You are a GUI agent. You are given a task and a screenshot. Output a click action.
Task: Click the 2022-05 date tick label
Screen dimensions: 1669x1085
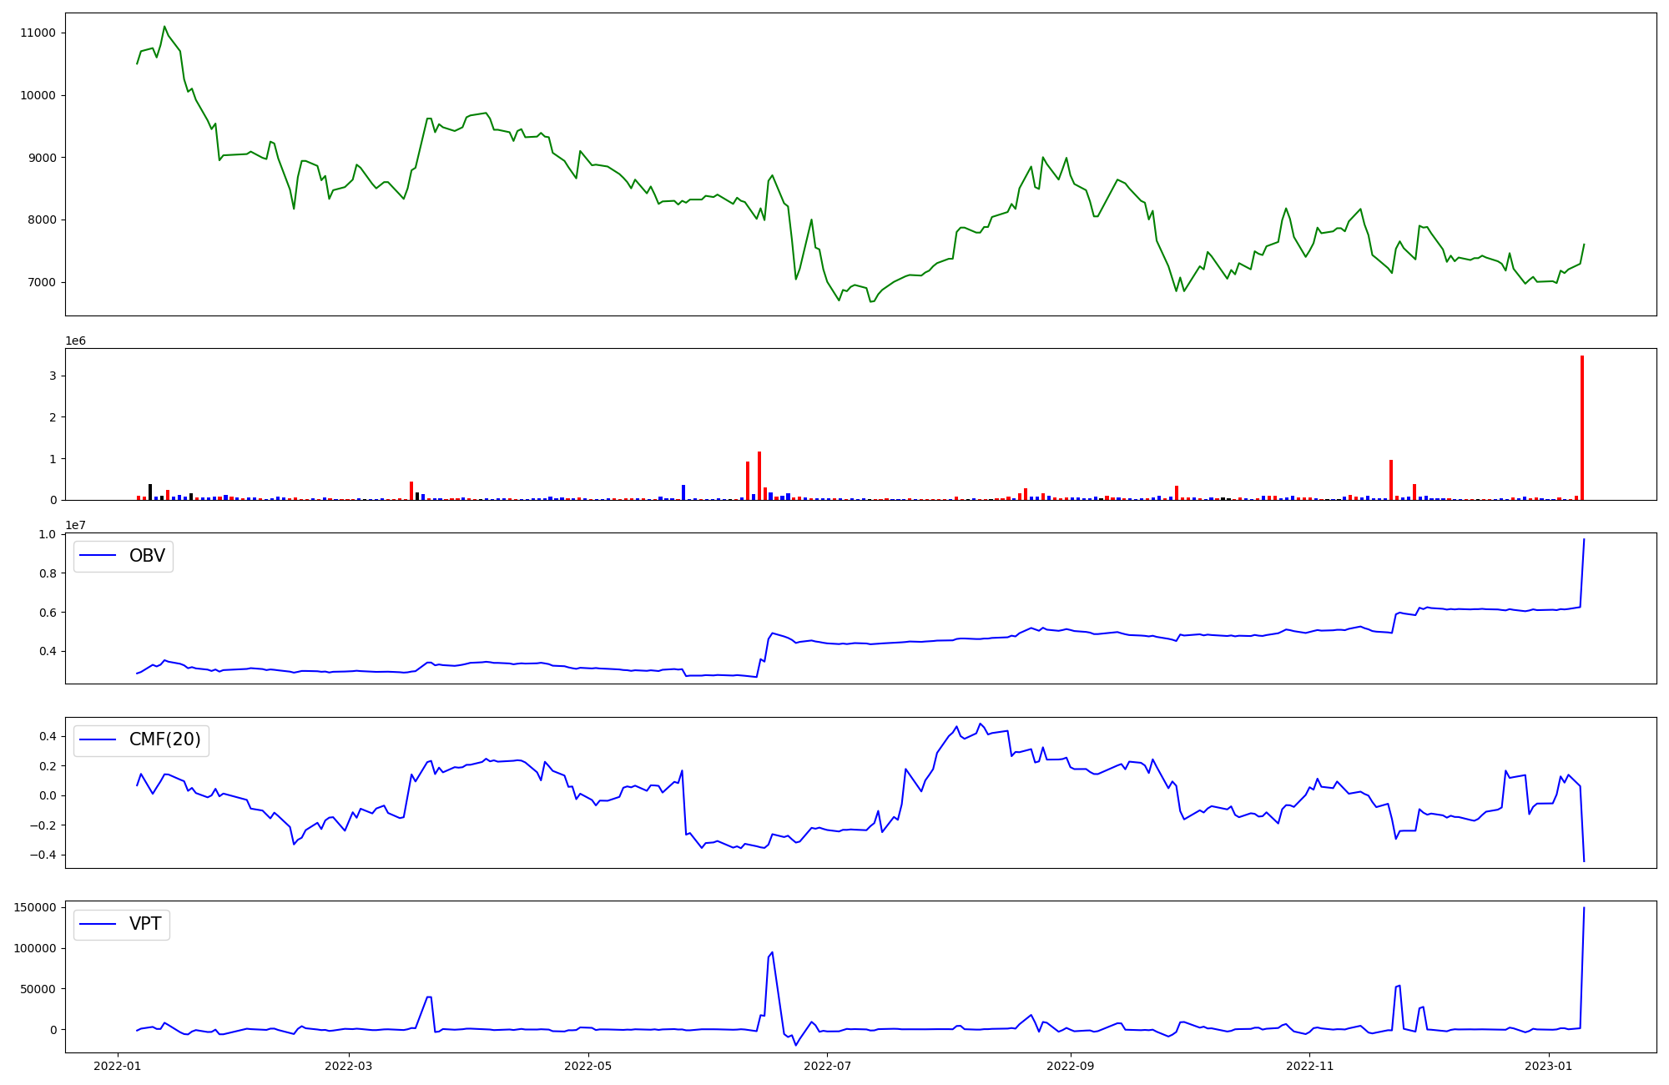click(588, 1066)
